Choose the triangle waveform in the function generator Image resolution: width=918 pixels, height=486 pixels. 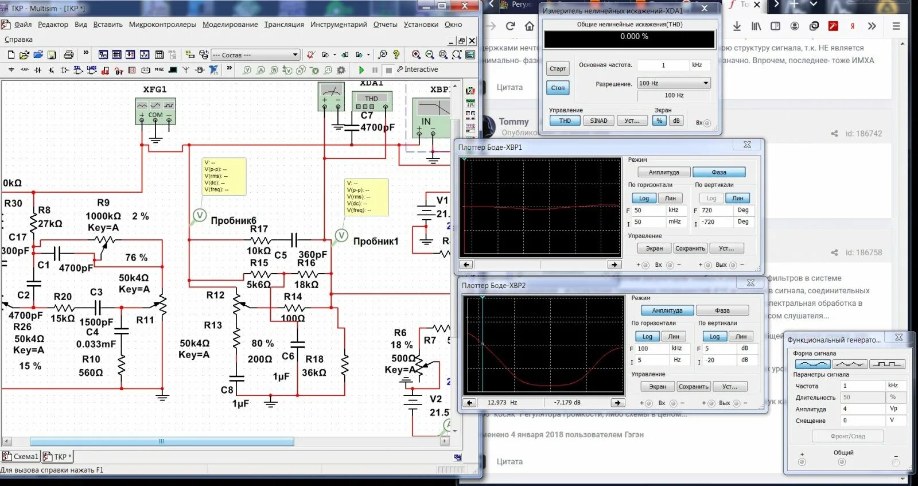click(850, 364)
